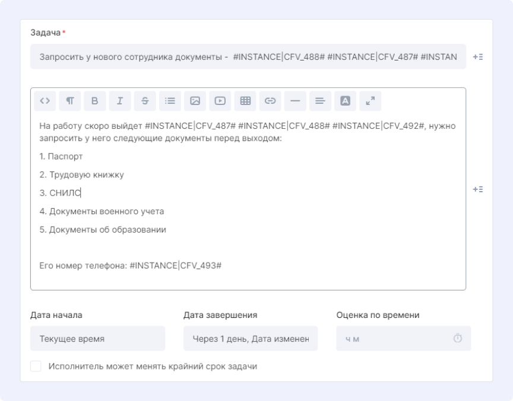Open text alignment options

click(x=320, y=101)
